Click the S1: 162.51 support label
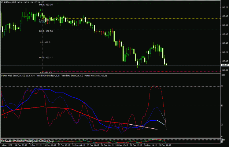229x147 pixels. (46, 42)
